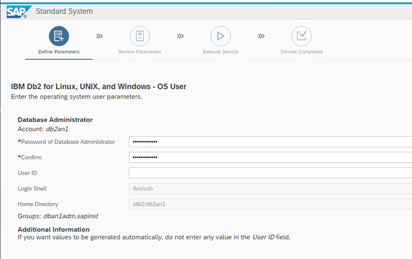Viewport: 412px width, 259px height.
Task: Click the Additional Information heading
Action: point(53,230)
